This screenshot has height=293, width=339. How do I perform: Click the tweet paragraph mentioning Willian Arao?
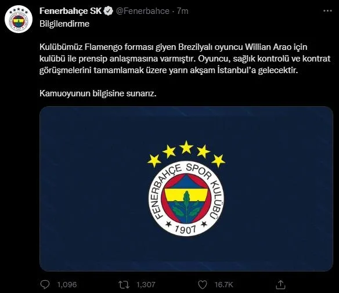[185, 59]
